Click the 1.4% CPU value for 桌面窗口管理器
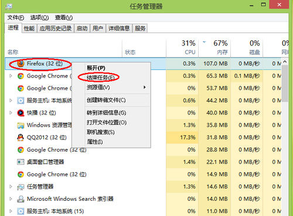The image size is (293, 216). [182, 162]
